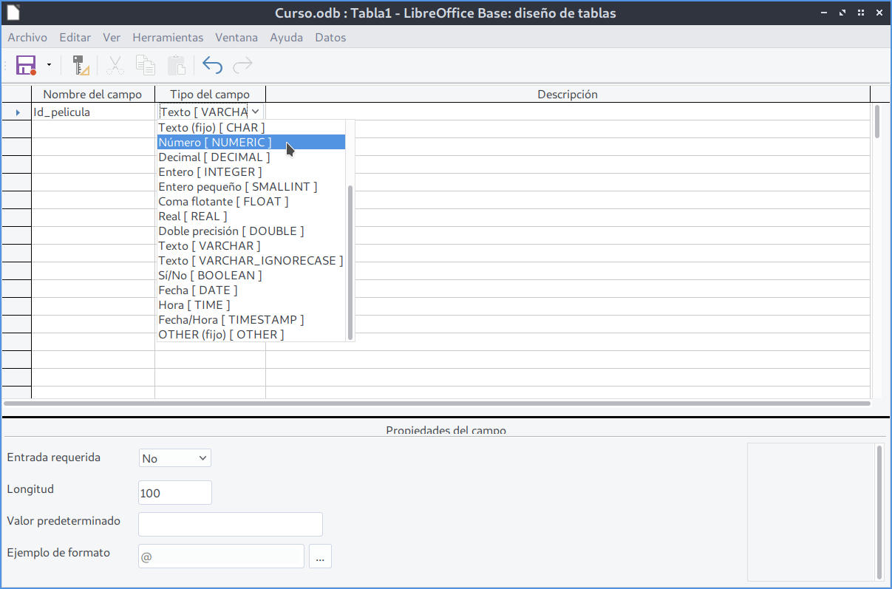Open the Archivo menu
This screenshot has height=589, width=892.
27,37
